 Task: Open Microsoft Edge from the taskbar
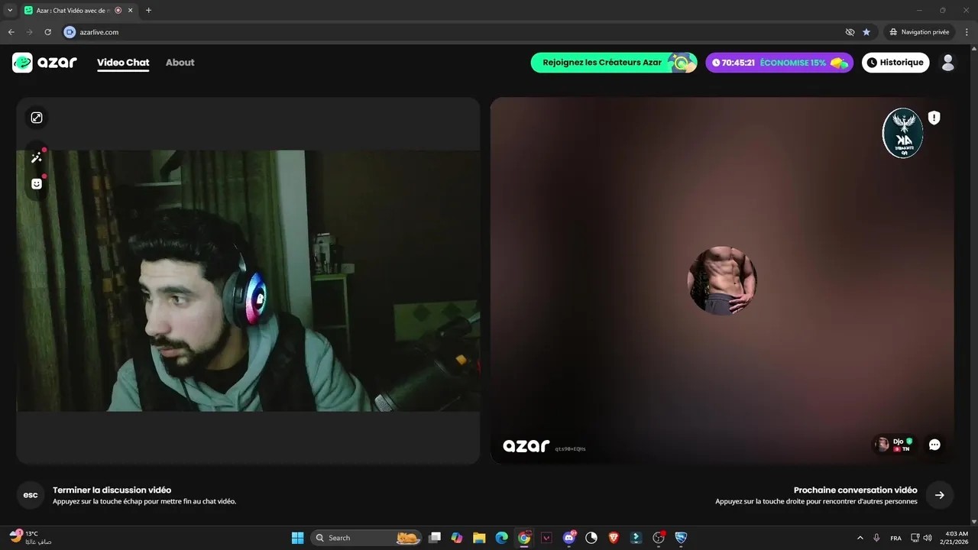click(501, 538)
